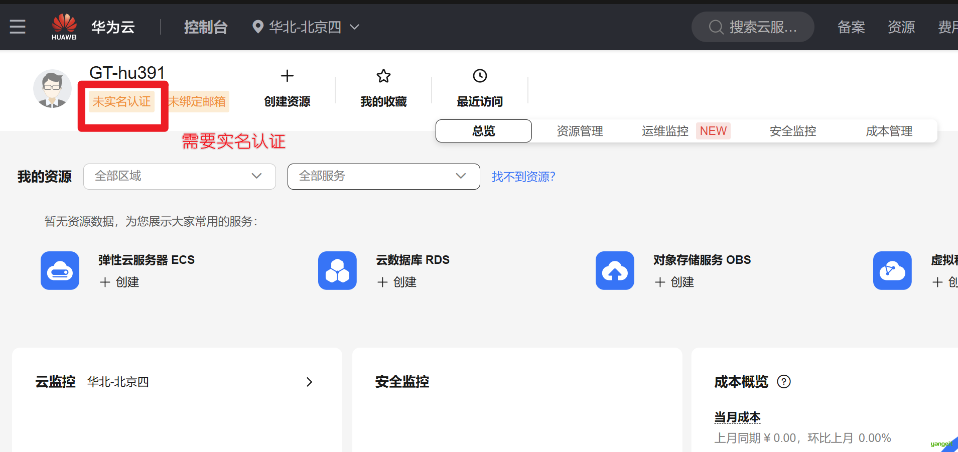958x452 pixels.
Task: Expand the 全部区域 dropdown
Action: click(180, 176)
